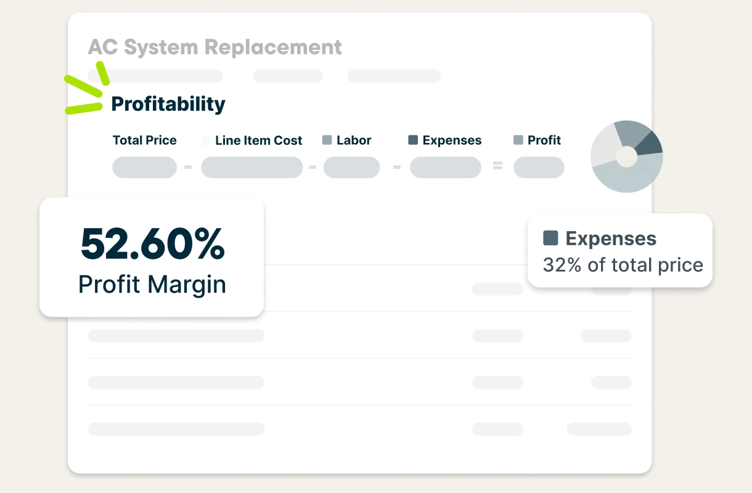Click the dark square in Expenses tooltip
The image size is (752, 493).
coord(550,238)
